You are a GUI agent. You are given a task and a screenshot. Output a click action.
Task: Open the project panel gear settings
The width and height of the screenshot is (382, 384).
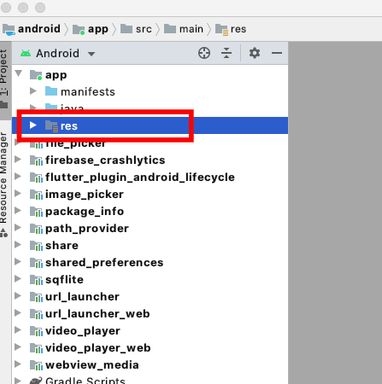(255, 53)
